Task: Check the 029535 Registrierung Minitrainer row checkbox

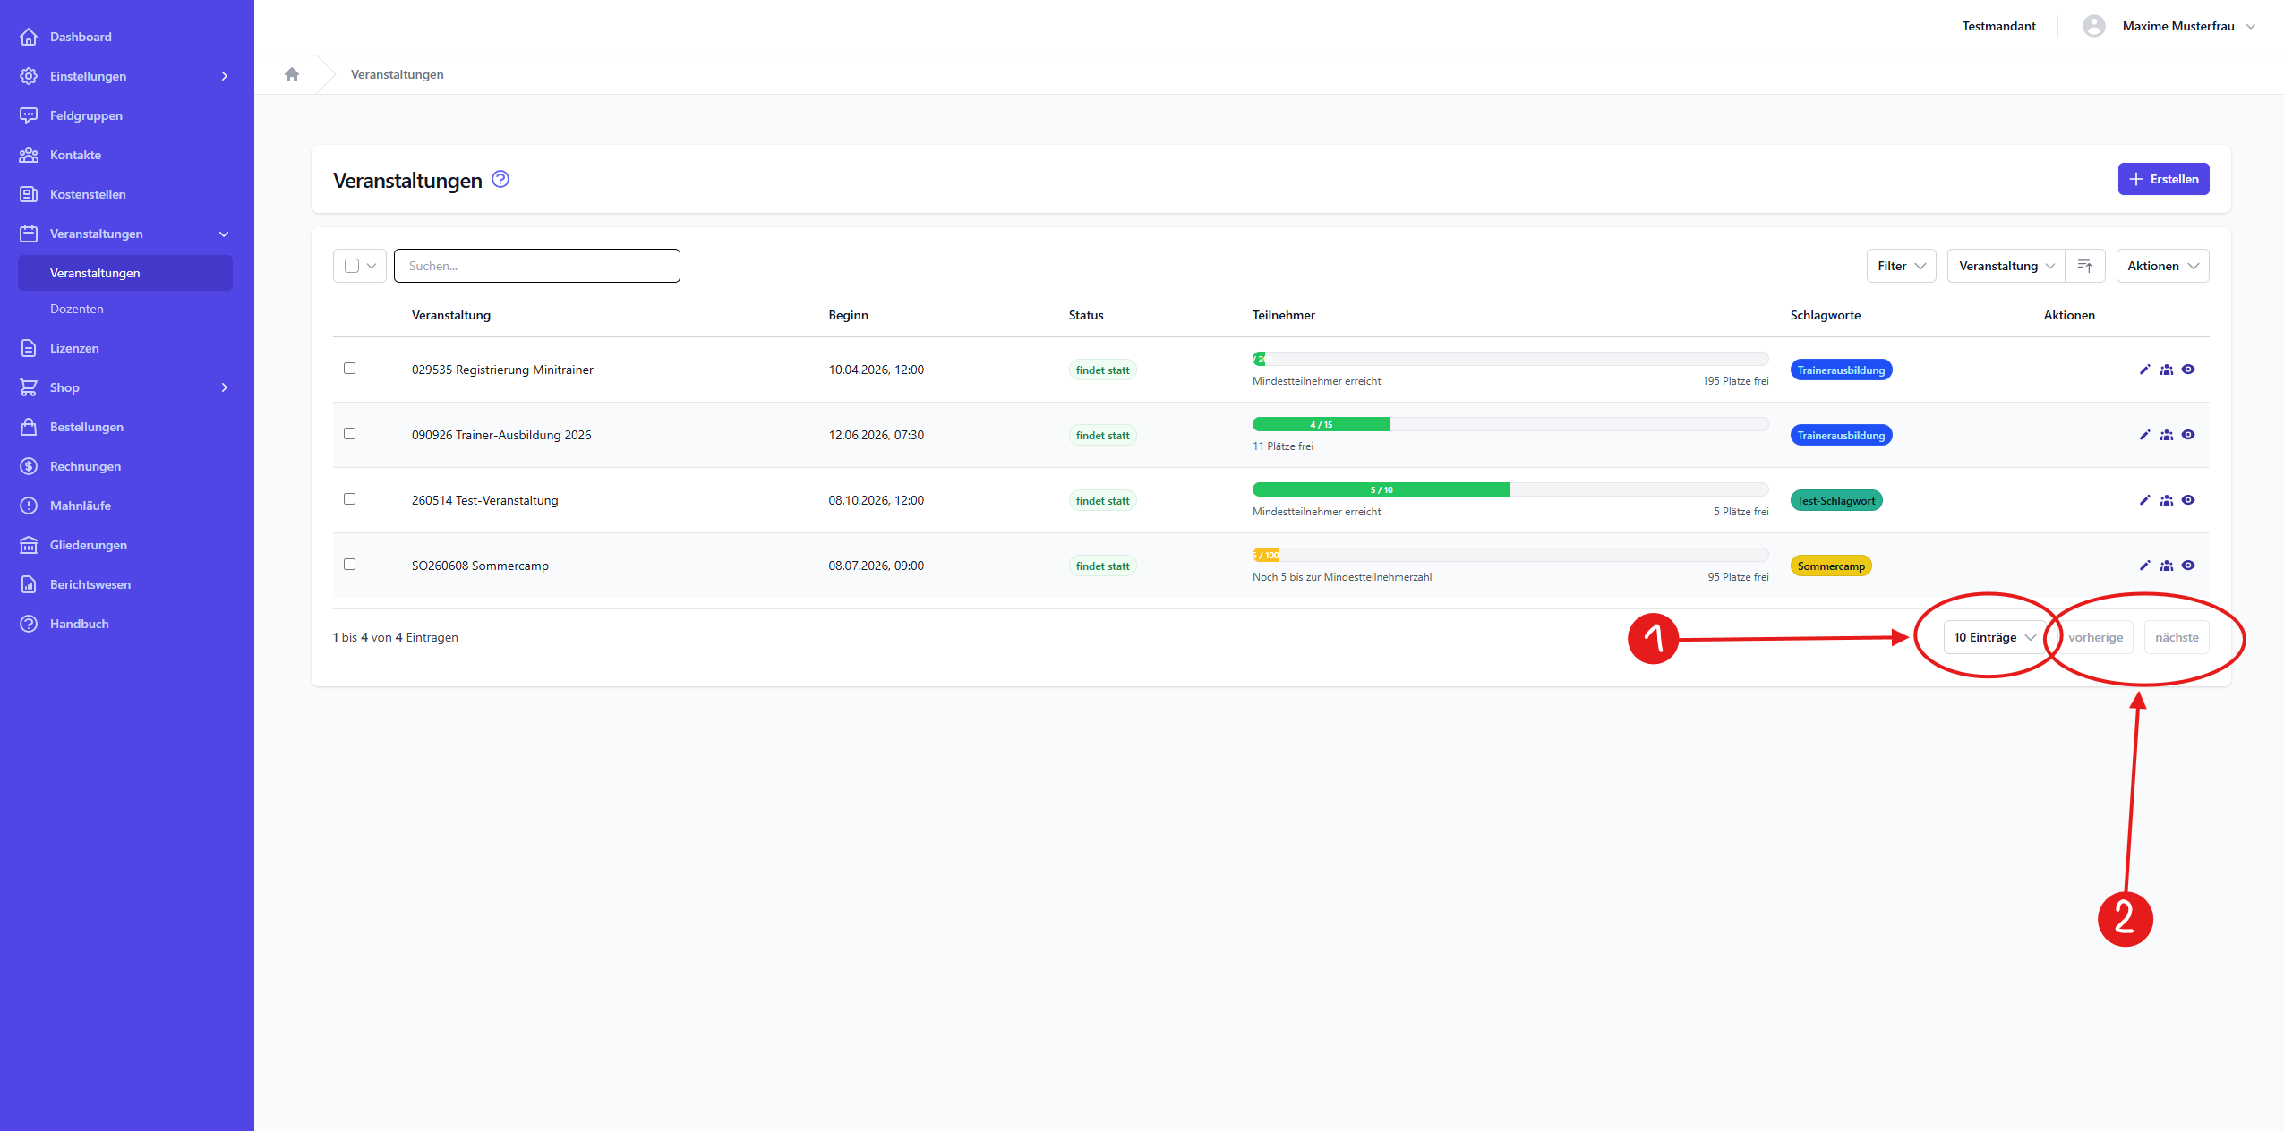Action: click(350, 369)
